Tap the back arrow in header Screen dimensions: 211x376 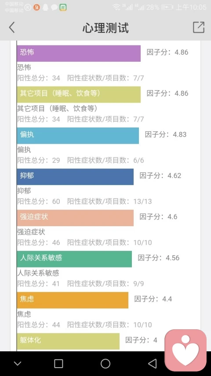point(12,27)
